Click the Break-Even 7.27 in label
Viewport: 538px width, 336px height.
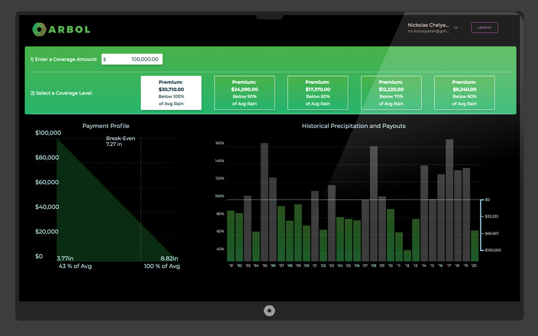pyautogui.click(x=121, y=141)
